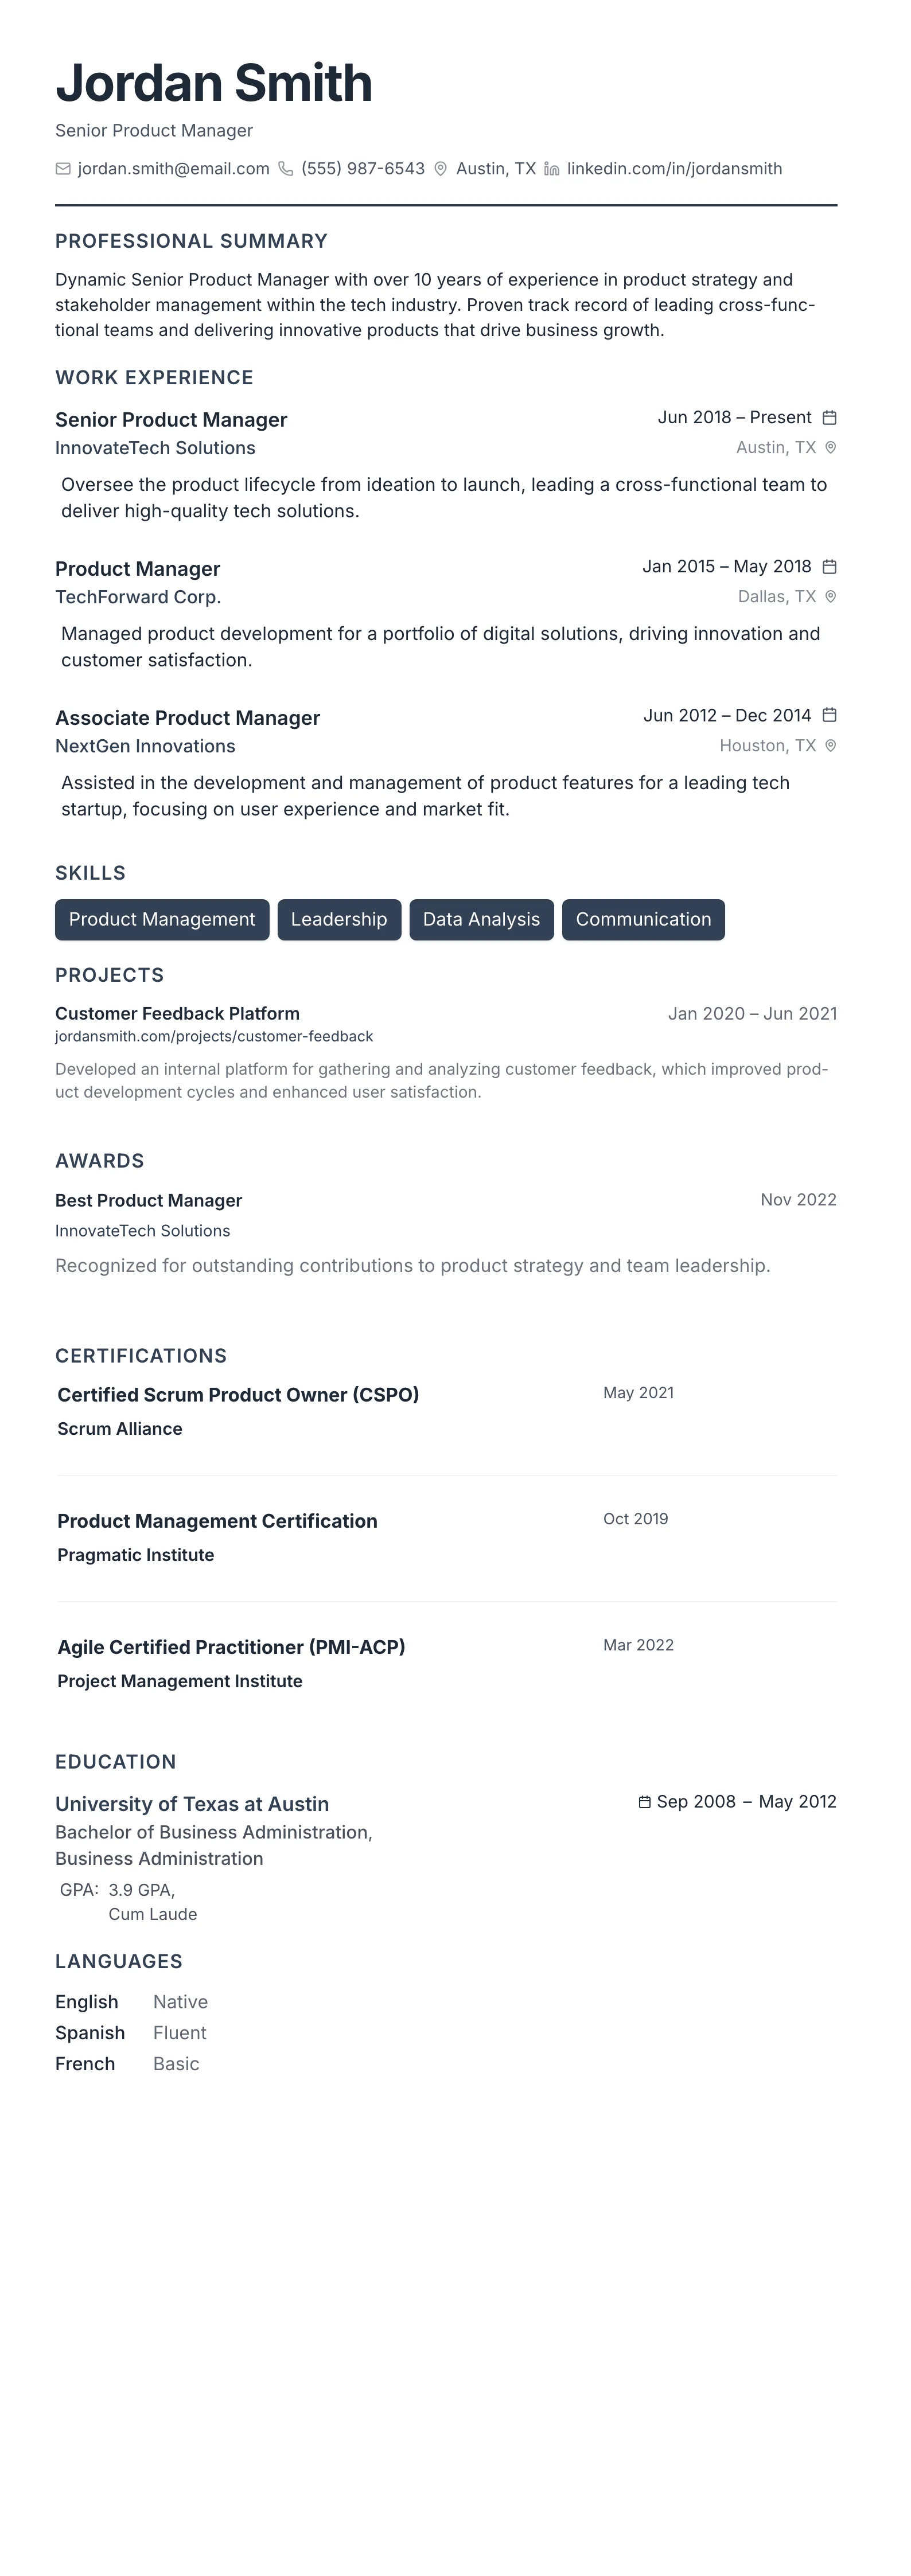This screenshot has width=911, height=2576.
Task: Click the calendar icon beside Jun 2012 – Dec 2014
Action: pos(829,716)
